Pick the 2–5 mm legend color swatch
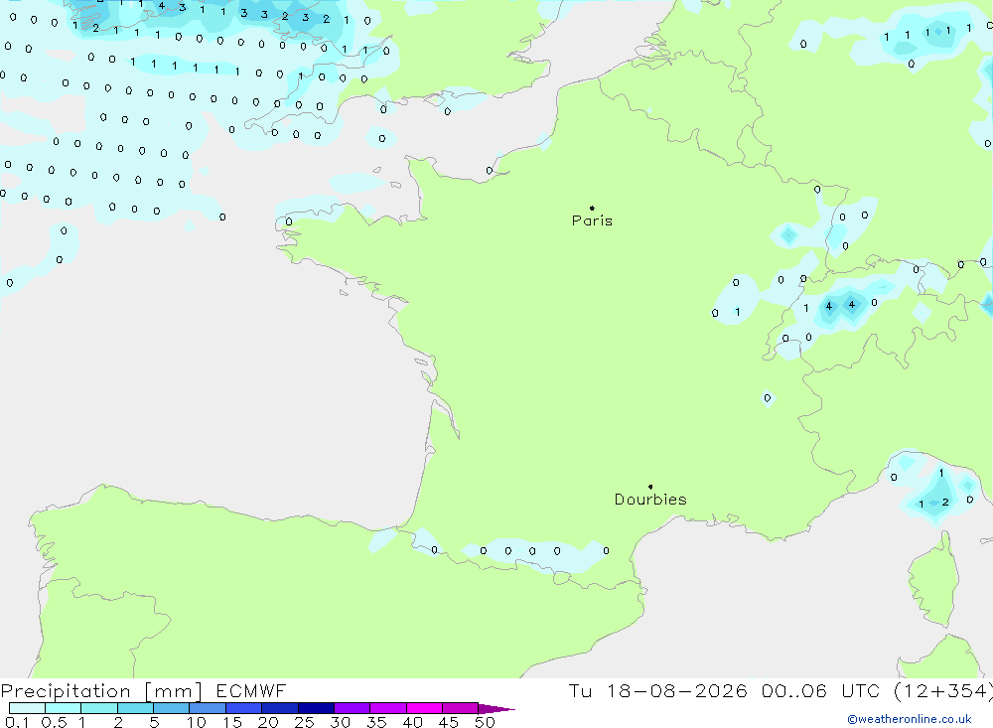 135,708
